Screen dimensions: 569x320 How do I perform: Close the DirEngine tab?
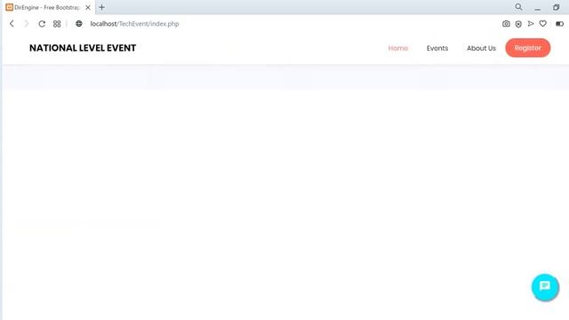(88, 7)
